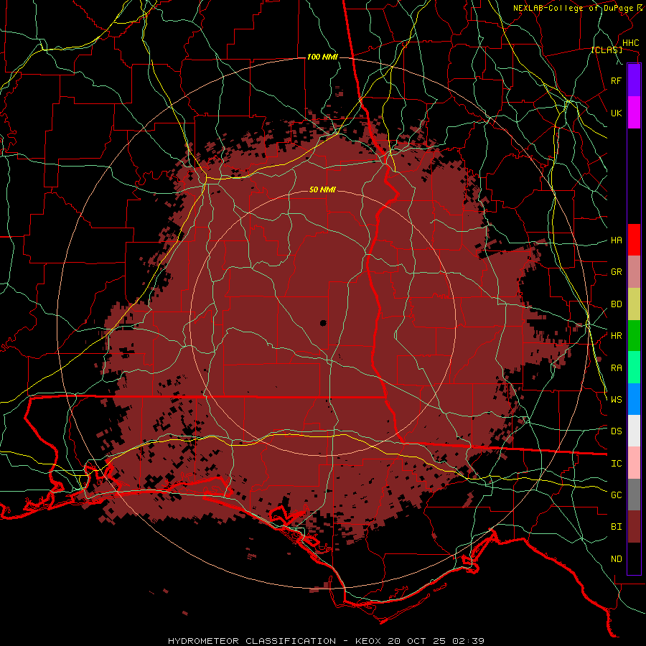Viewport: 646px width, 646px height.
Task: Click the UK magenta legend swatch
Action: pos(634,113)
